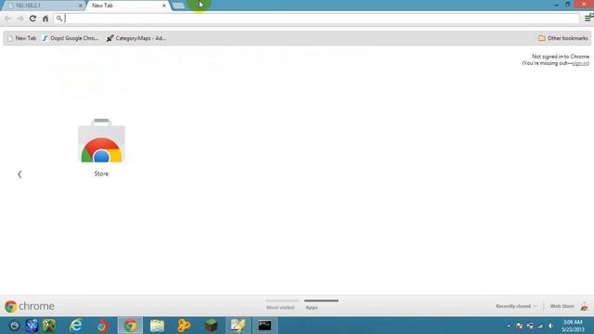
Task: Open the Category:Maps bookmark
Action: (136, 38)
